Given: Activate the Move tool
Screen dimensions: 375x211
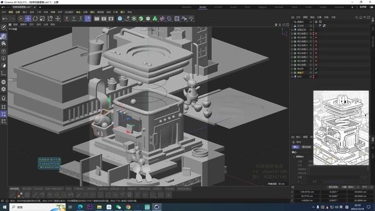Looking at the screenshot, I should point(28,19).
